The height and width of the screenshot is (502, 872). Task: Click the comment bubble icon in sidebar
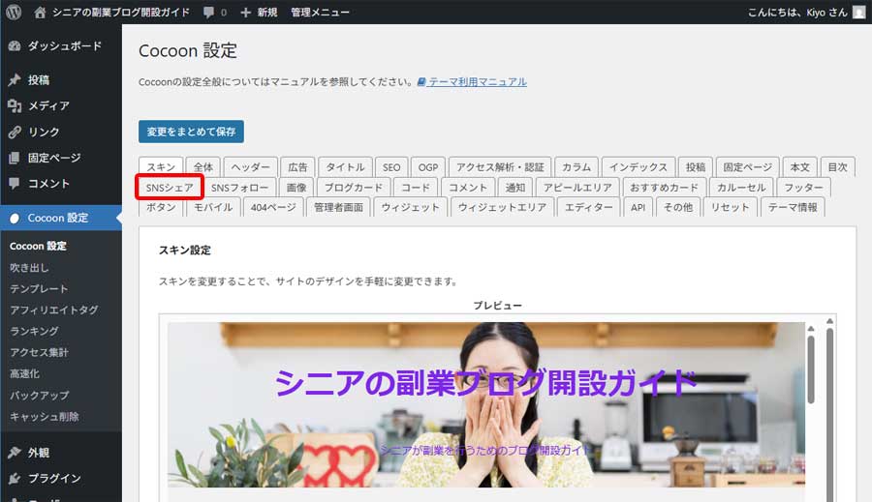pyautogui.click(x=15, y=183)
